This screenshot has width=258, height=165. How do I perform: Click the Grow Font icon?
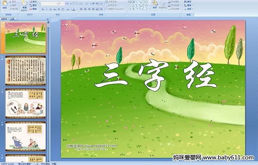(68, 3)
